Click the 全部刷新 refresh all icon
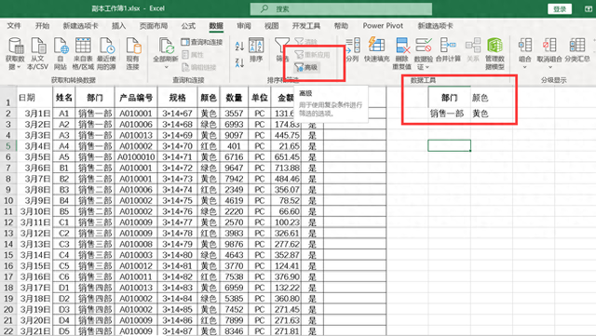The height and width of the screenshot is (336, 596). point(166,46)
